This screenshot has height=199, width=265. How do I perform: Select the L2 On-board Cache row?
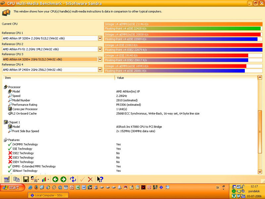click(x=22, y=113)
